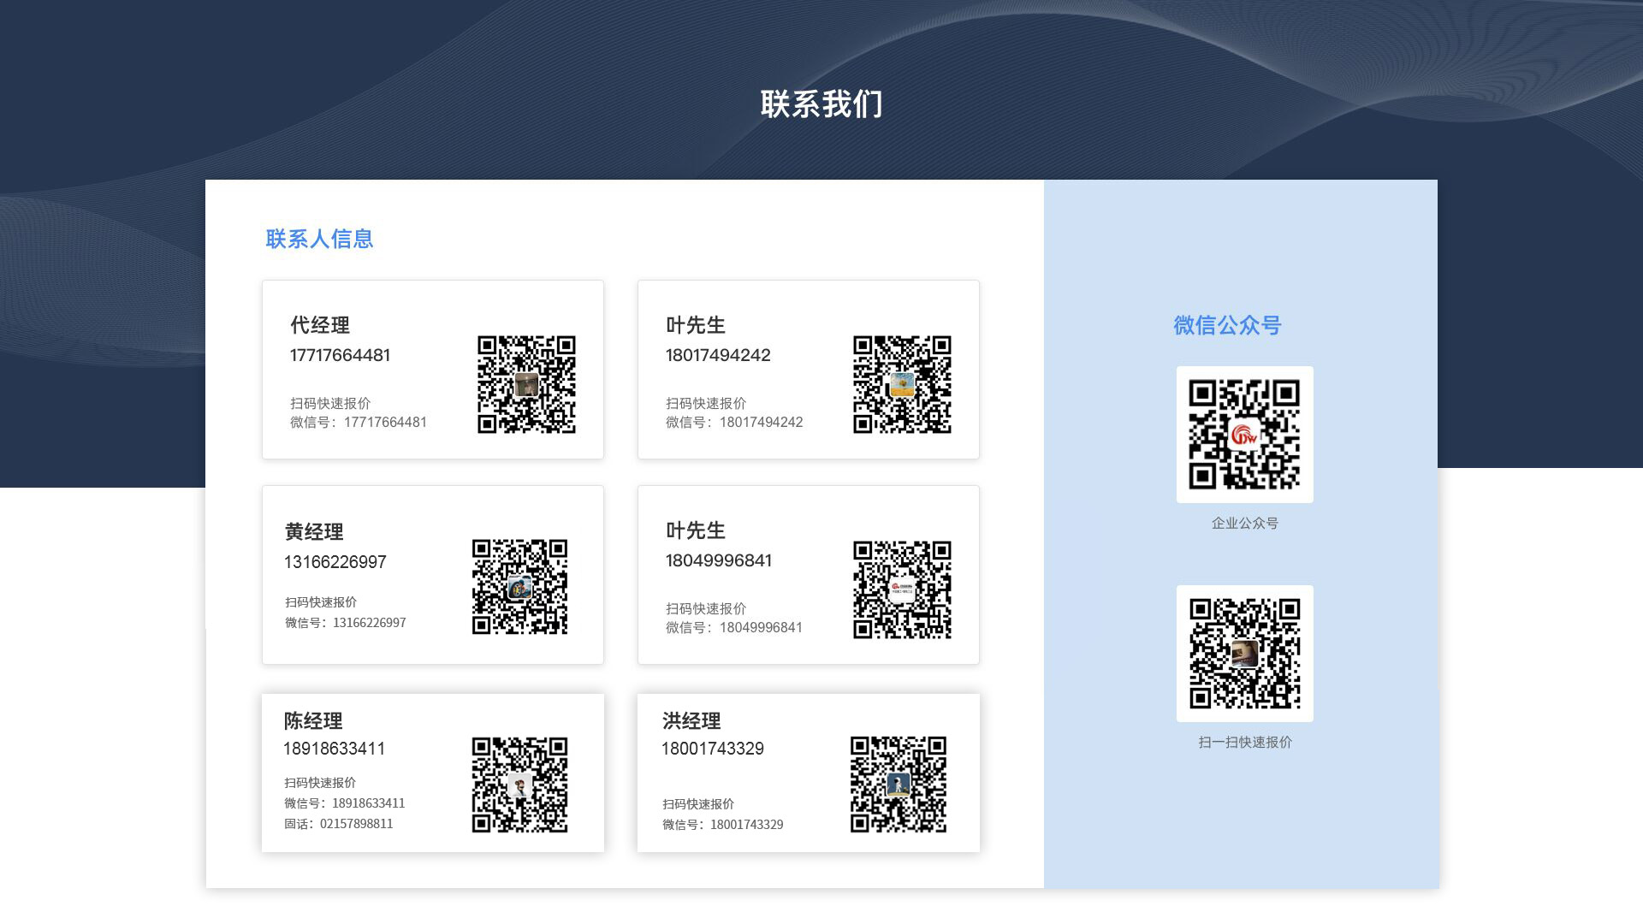
Task: Click phone number 13166226997
Action: 335,562
